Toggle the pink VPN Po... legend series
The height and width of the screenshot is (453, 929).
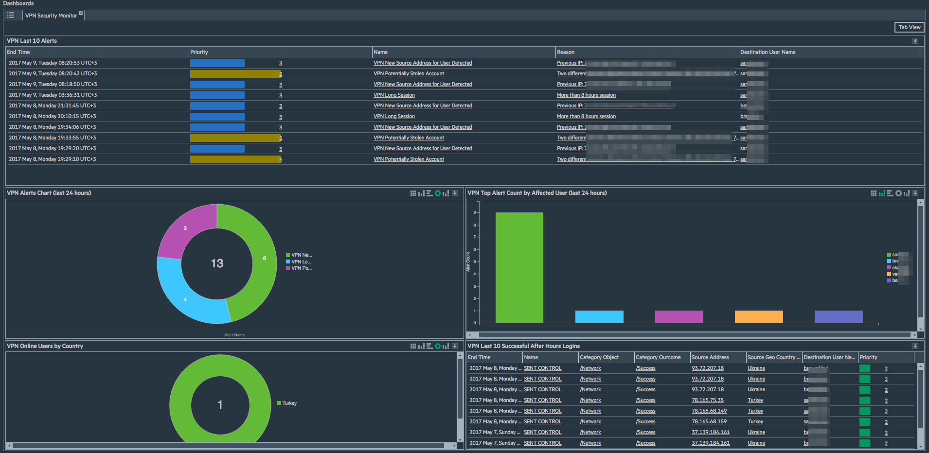point(301,268)
